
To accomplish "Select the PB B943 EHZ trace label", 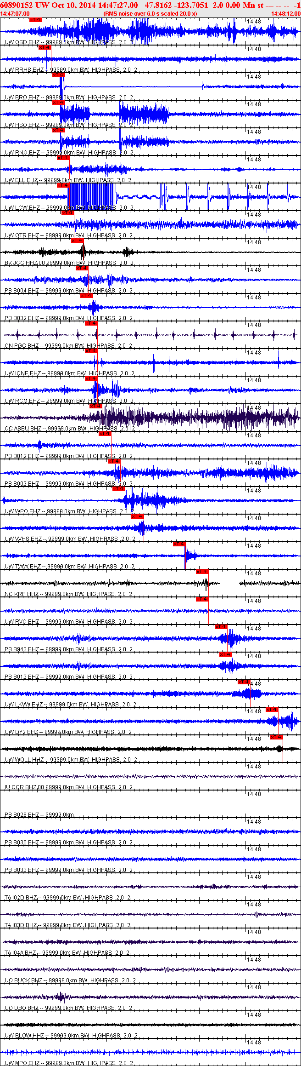I will [68, 649].
